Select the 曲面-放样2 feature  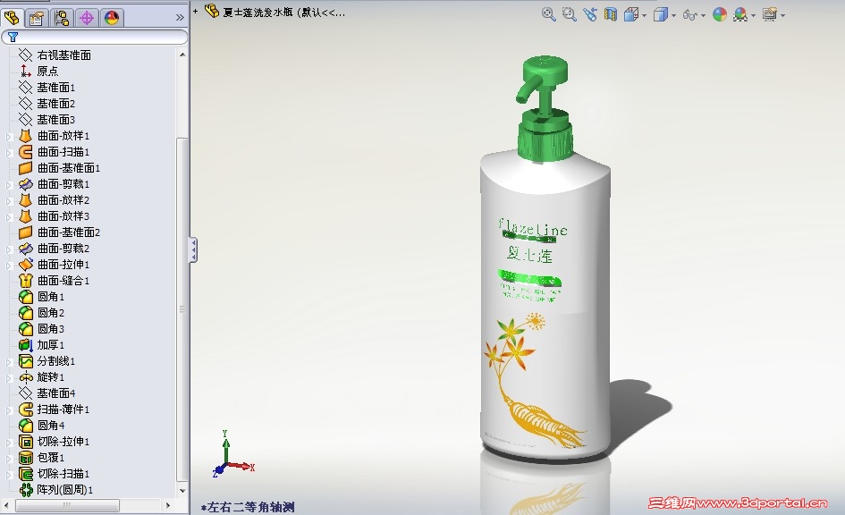tap(63, 200)
